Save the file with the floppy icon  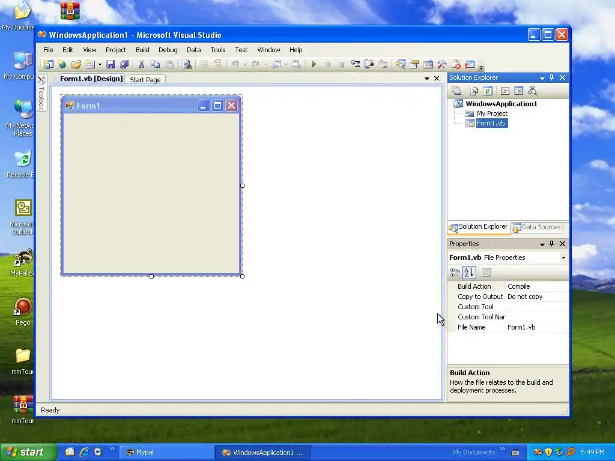click(111, 64)
